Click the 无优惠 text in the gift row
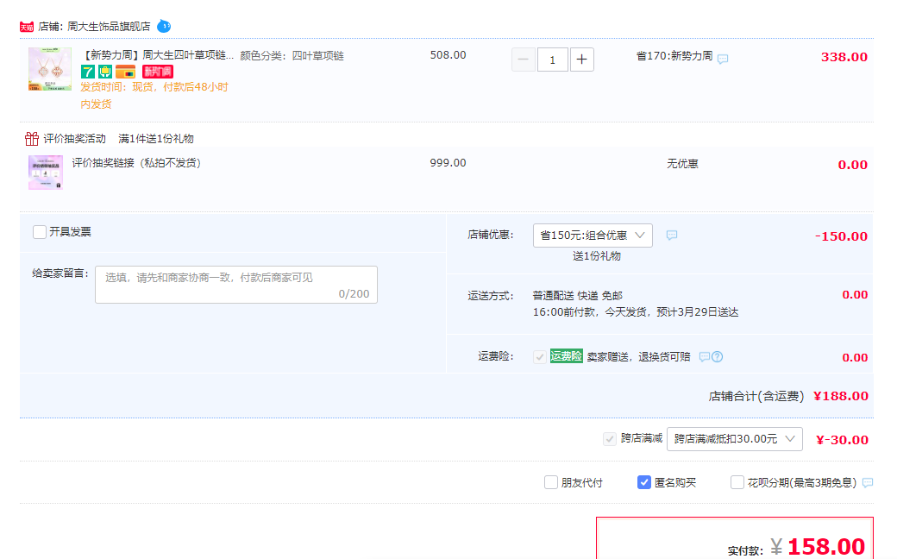Viewport: 897px width, 559px height. coord(682,164)
